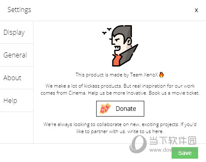
Task: Click the empty sidebar area below Help
Action: tap(17, 128)
